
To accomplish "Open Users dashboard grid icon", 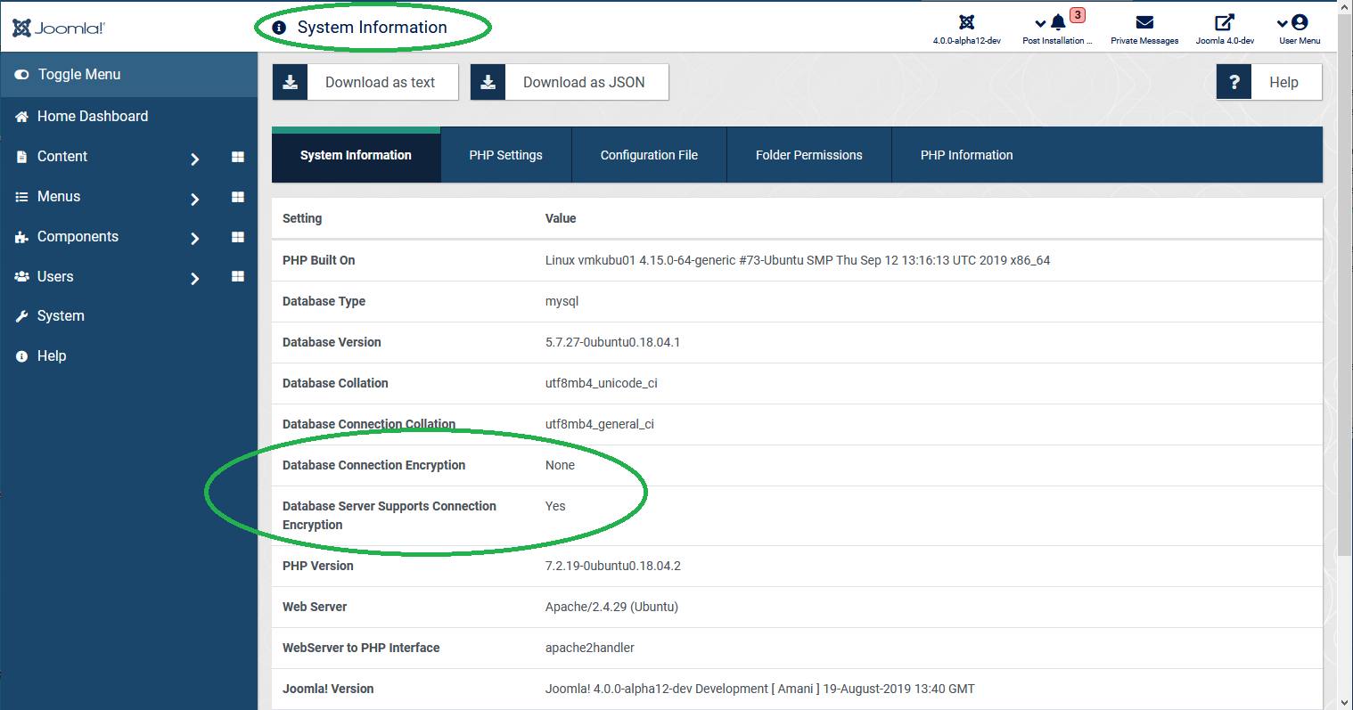I will point(238,276).
